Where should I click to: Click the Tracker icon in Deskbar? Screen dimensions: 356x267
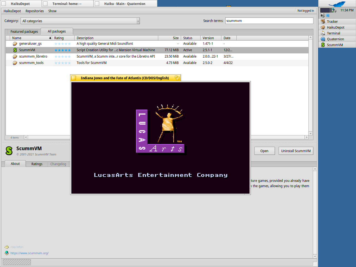click(323, 21)
